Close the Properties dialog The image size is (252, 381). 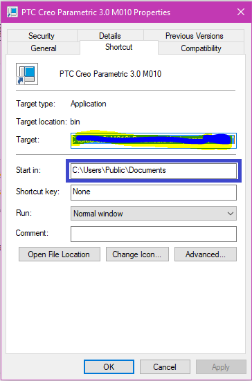tap(241, 12)
